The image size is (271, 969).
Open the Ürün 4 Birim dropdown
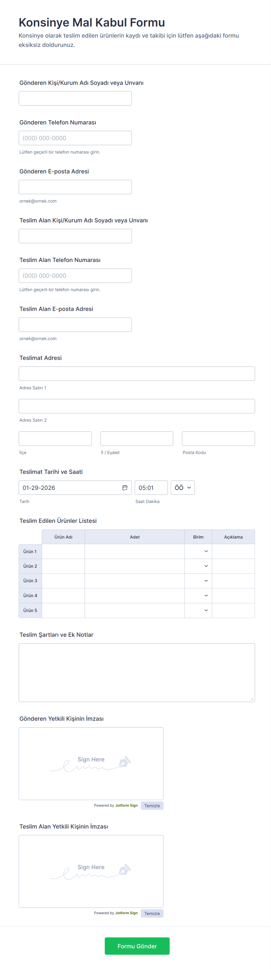198,595
